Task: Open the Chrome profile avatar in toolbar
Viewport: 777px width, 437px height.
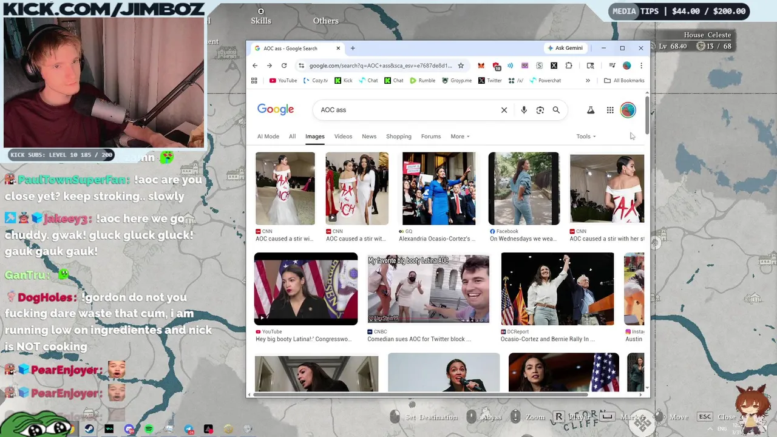Action: (x=626, y=66)
